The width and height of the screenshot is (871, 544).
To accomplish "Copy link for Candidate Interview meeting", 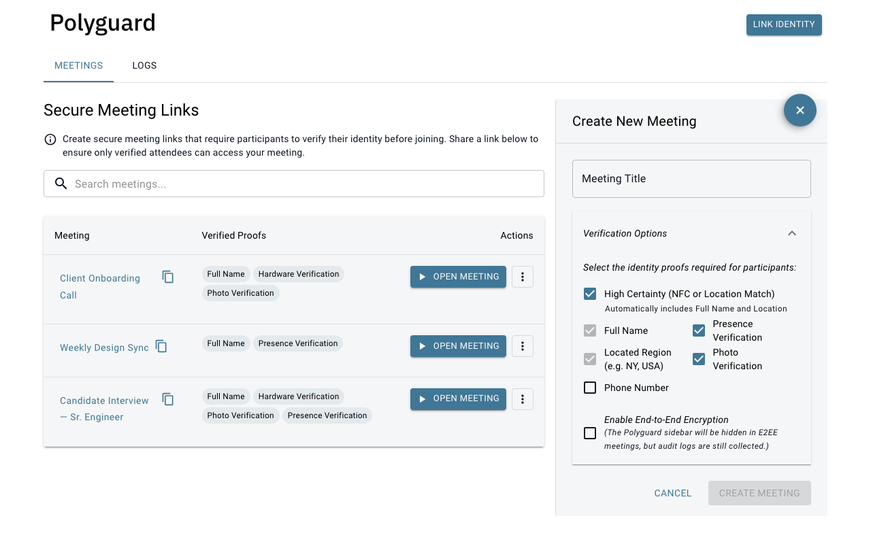I will (x=168, y=399).
